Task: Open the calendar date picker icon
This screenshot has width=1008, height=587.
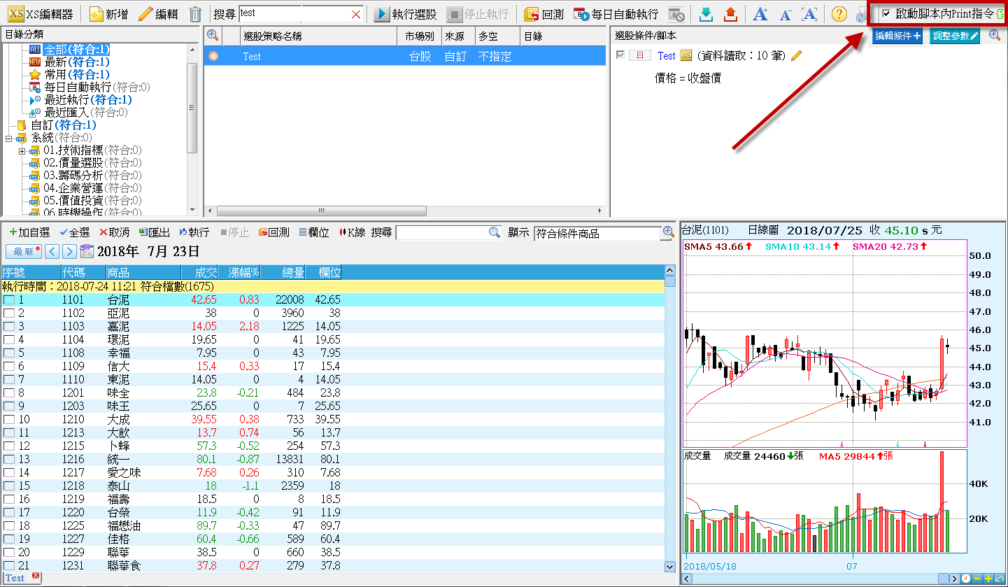Action: pyautogui.click(x=87, y=252)
